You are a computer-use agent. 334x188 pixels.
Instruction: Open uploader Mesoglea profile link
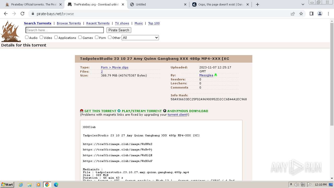click(x=206, y=75)
